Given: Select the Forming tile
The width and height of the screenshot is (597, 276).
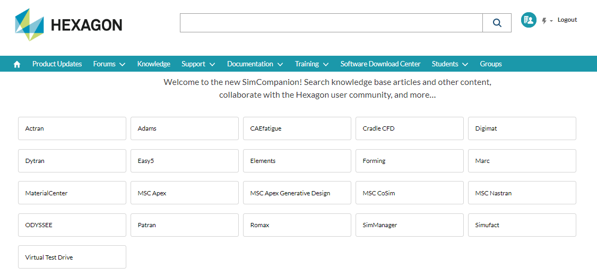Looking at the screenshot, I should click(410, 161).
